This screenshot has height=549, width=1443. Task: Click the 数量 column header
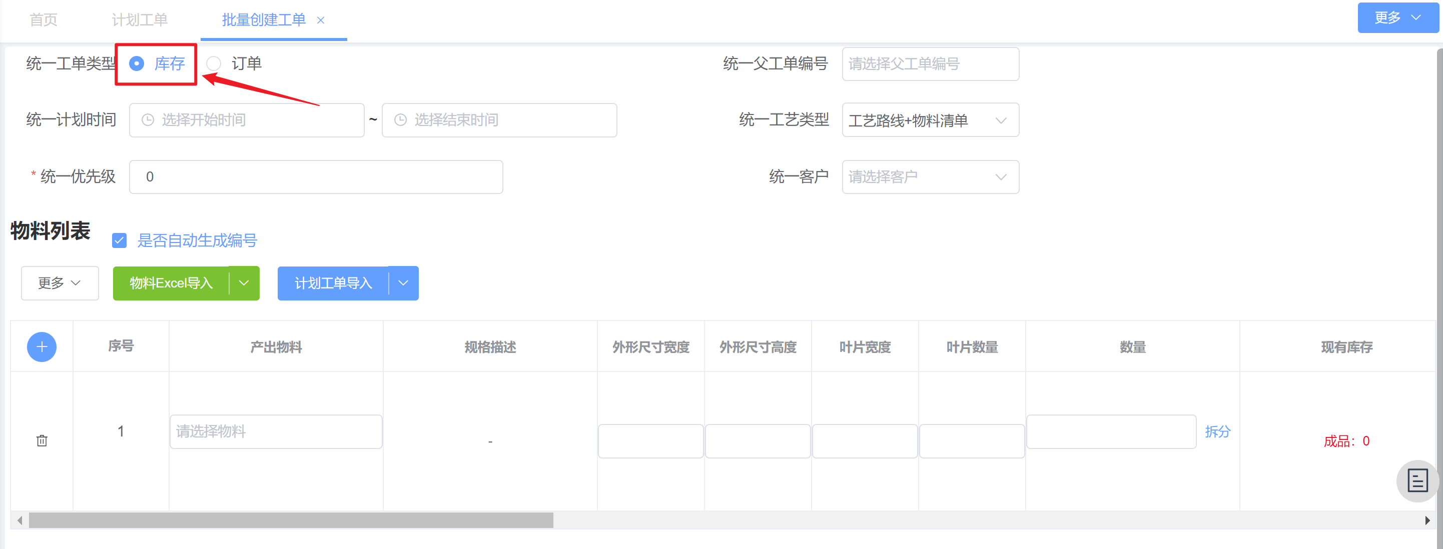(x=1133, y=347)
